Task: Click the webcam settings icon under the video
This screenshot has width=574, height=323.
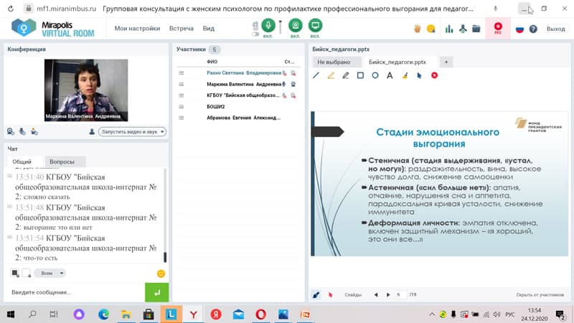Action: 10,131
